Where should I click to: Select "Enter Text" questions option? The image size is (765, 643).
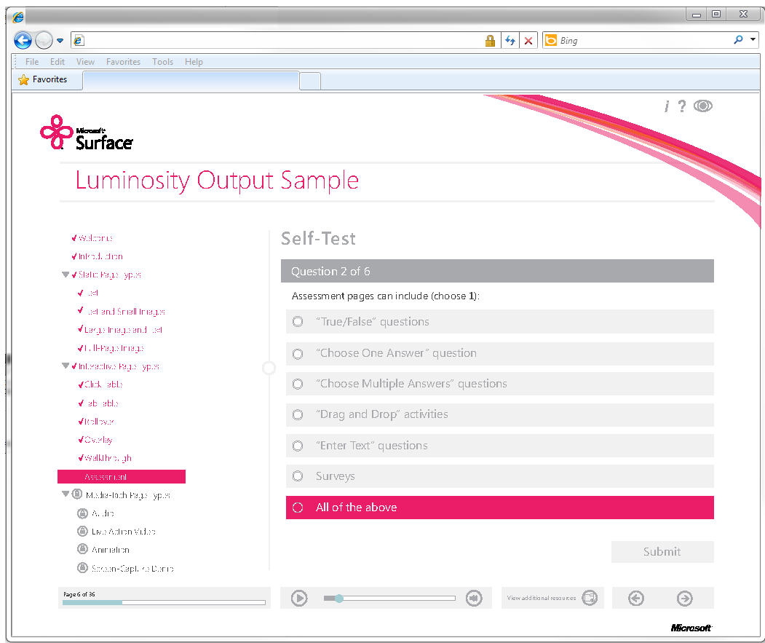[499, 446]
